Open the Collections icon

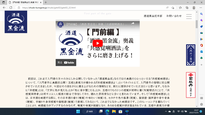pyautogui.click(x=187, y=8)
